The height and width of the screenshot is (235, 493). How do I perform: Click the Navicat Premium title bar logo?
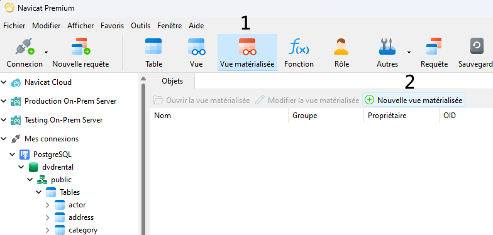coord(9,8)
